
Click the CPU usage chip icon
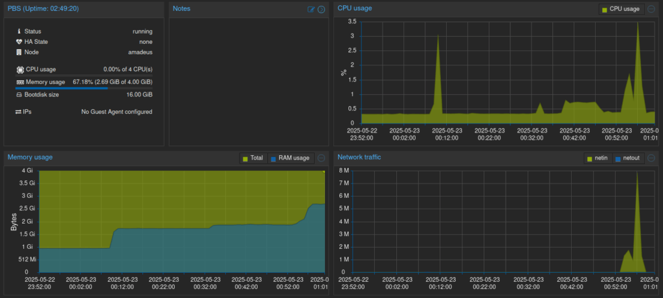pos(19,69)
